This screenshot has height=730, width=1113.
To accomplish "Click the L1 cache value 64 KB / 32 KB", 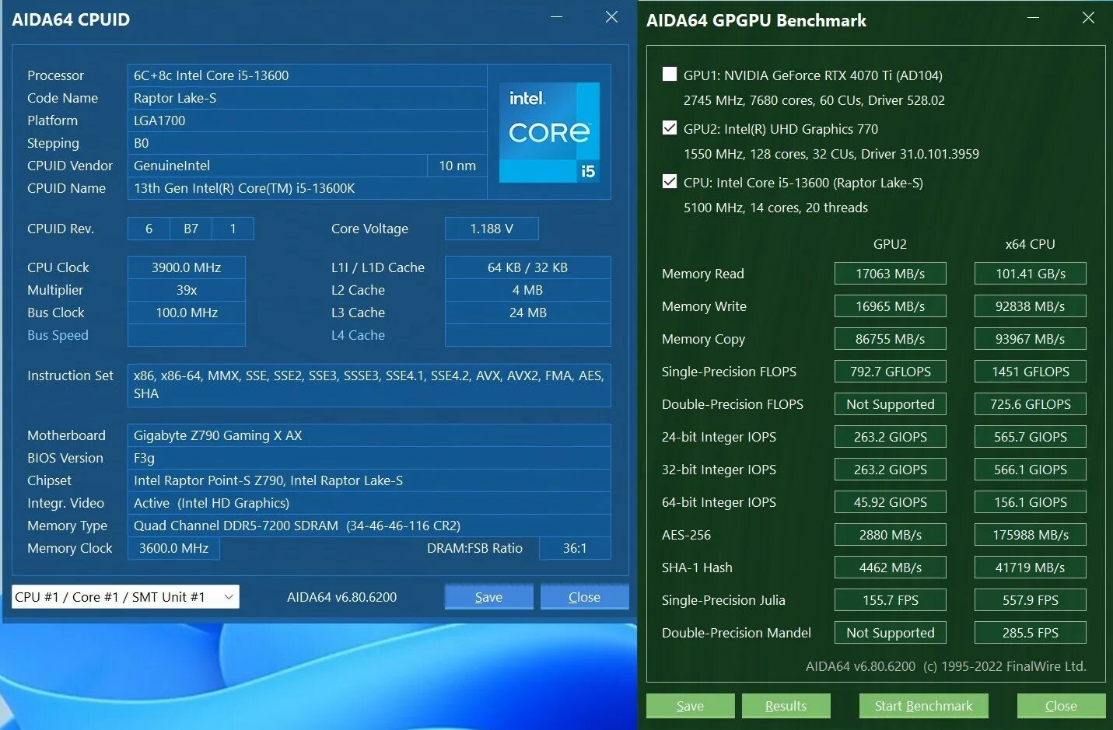I will [527, 267].
